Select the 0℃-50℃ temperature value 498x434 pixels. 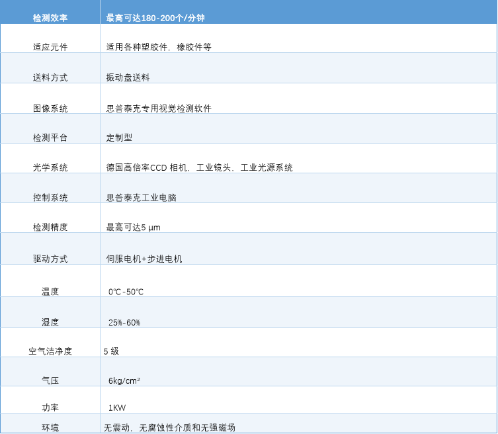coord(126,291)
